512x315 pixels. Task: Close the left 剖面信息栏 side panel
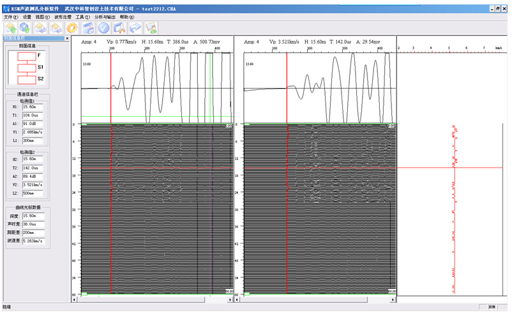[x=66, y=39]
